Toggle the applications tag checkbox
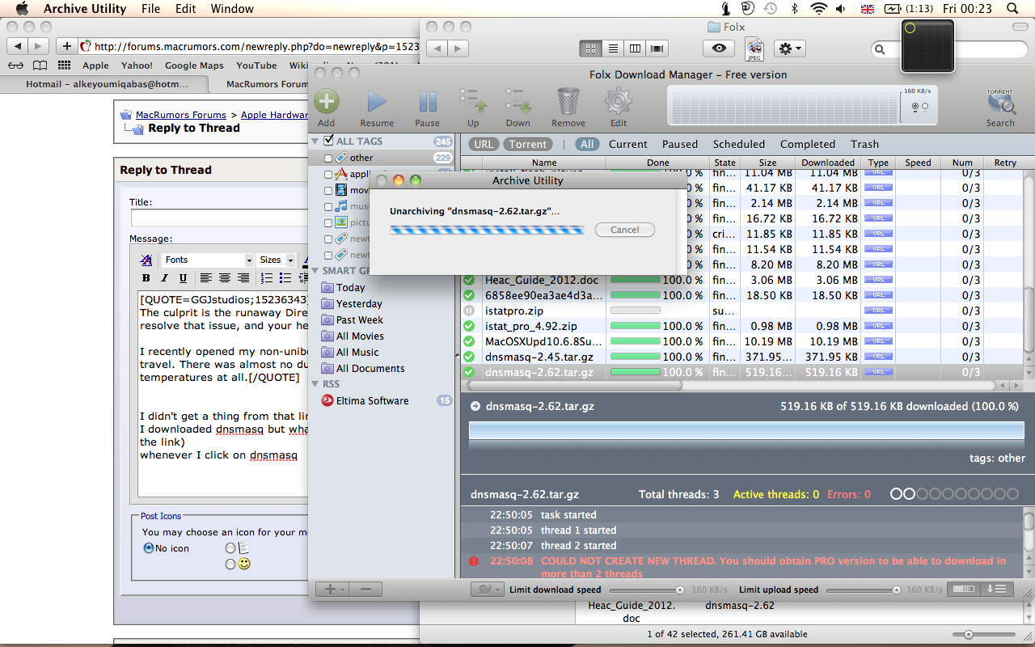The width and height of the screenshot is (1035, 647). 328,174
